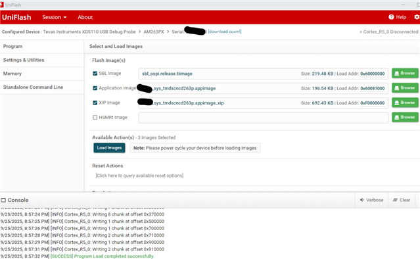Click the log line with offset 0x900000
Image resolution: width=420 pixels, height=259 pixels.
tap(82, 242)
